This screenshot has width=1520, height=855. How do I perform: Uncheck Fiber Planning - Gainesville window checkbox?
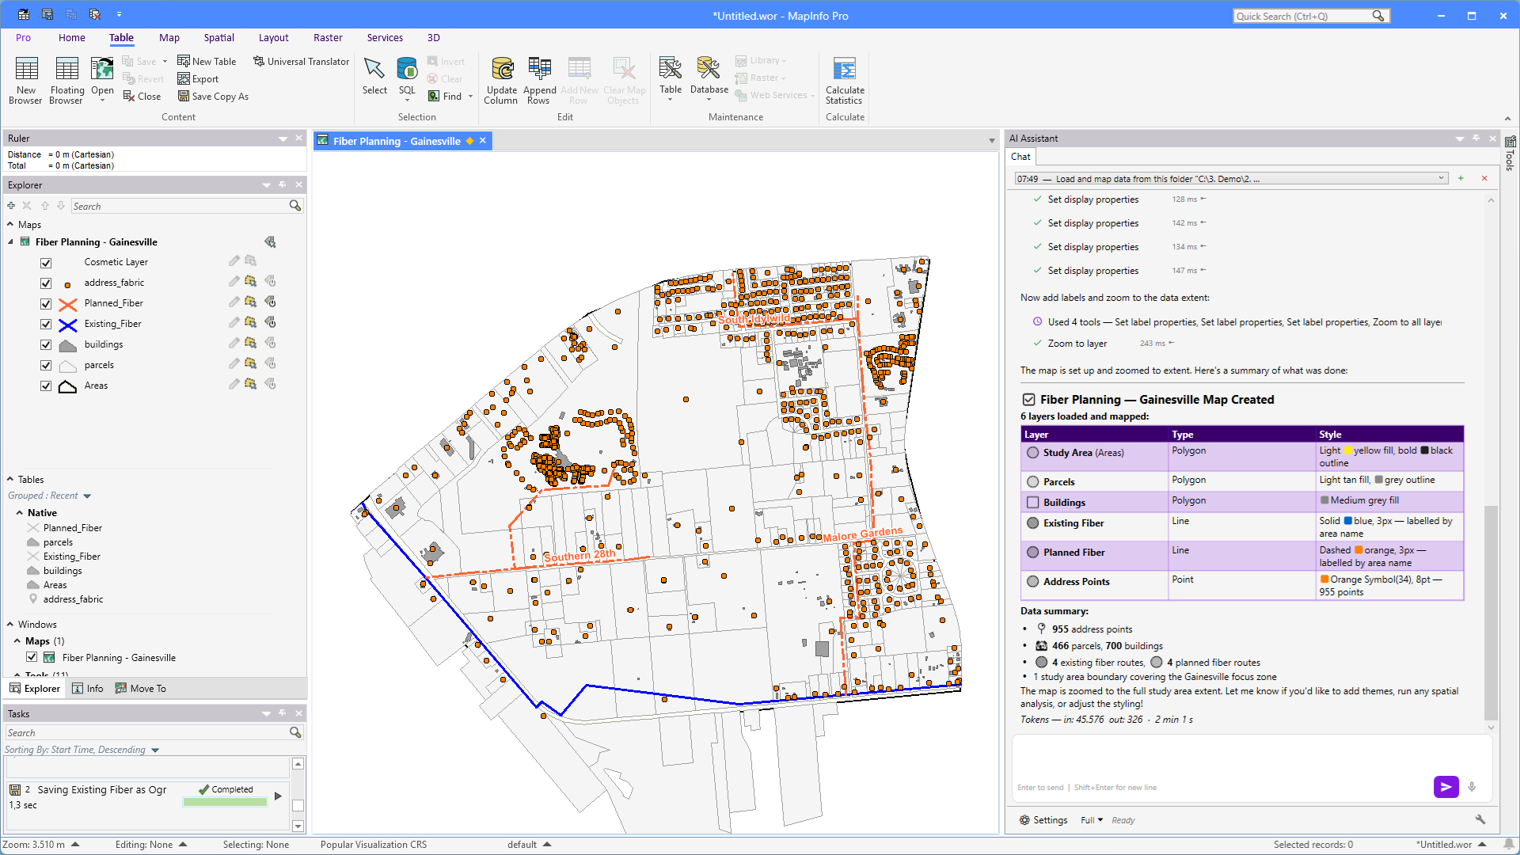coord(32,657)
